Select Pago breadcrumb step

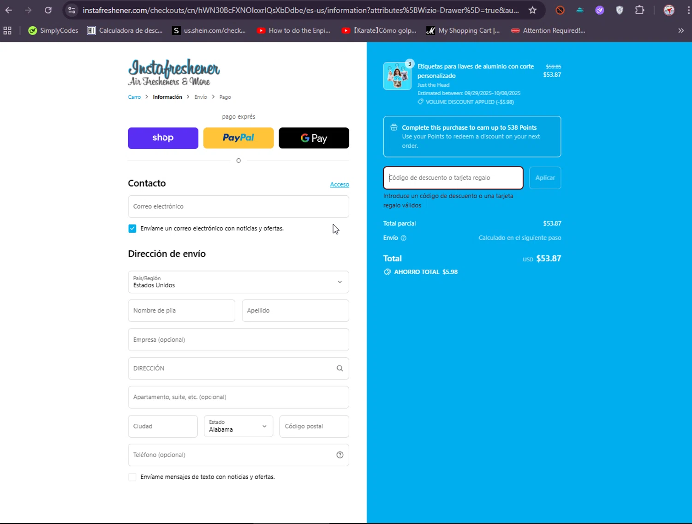pos(225,97)
